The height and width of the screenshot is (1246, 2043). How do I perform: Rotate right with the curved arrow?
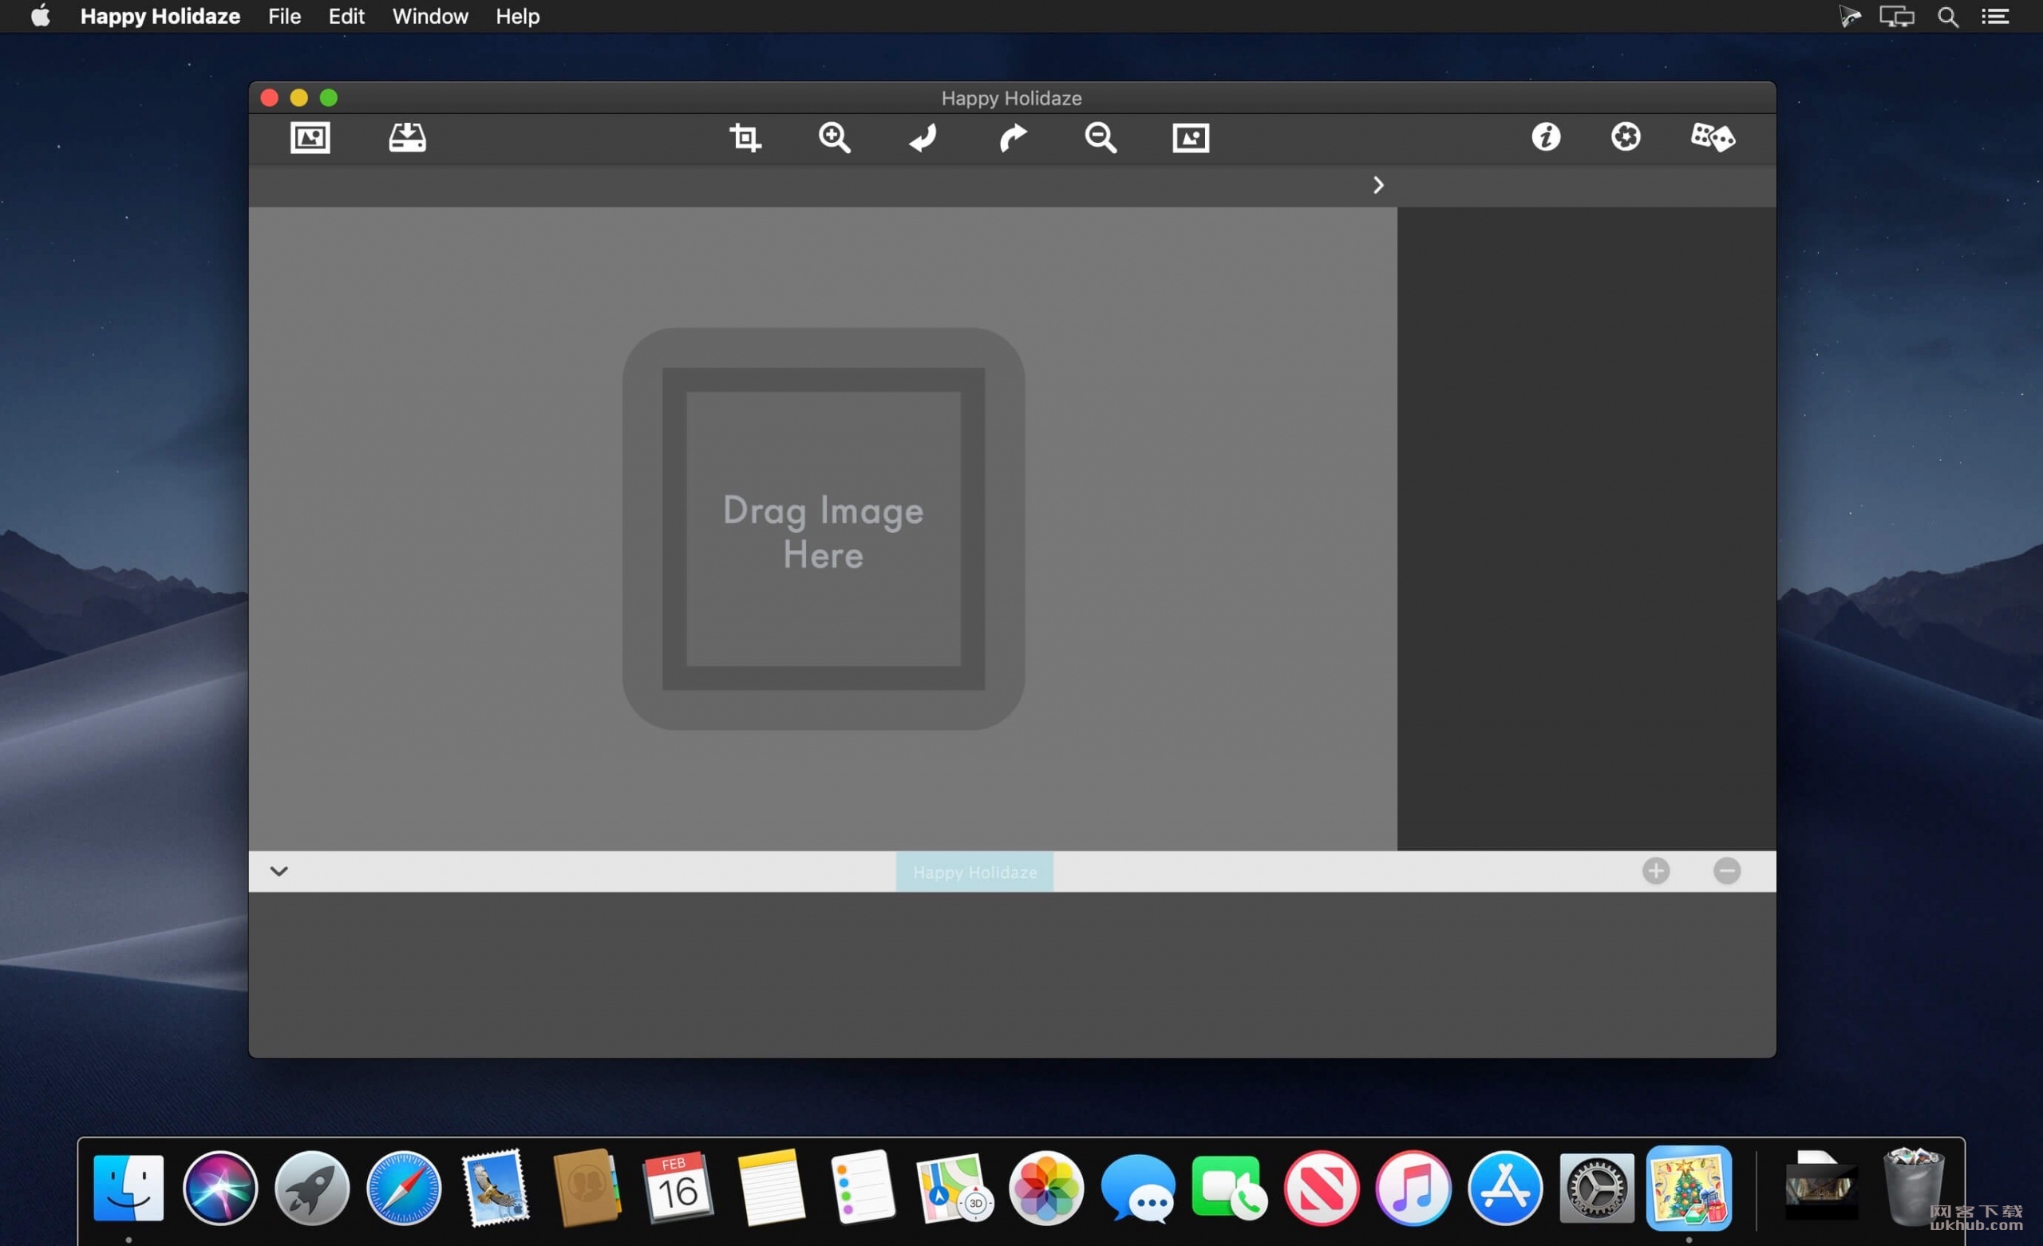point(1013,138)
